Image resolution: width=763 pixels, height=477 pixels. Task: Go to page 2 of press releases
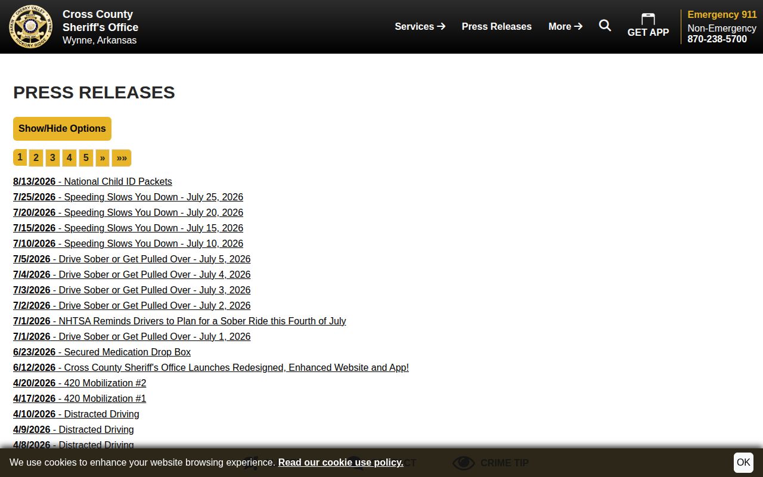coord(36,158)
